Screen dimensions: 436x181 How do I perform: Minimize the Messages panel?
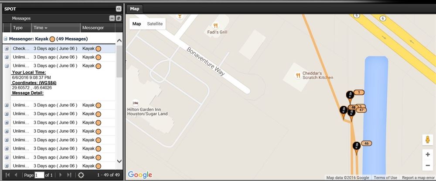click(112, 18)
